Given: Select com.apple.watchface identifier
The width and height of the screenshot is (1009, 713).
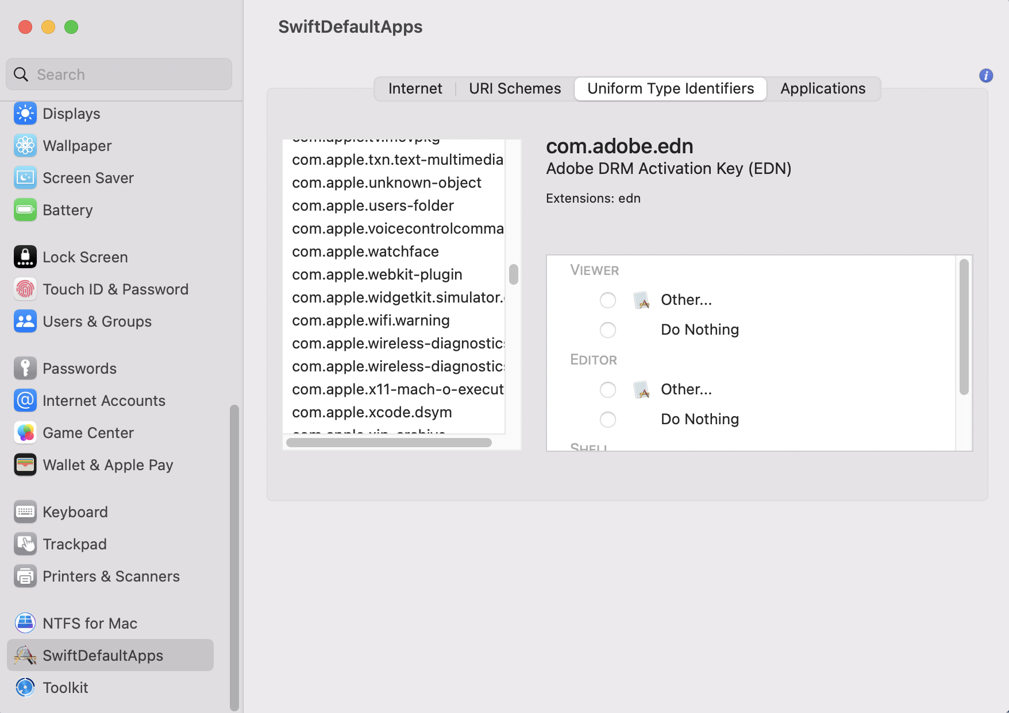Looking at the screenshot, I should point(394,251).
